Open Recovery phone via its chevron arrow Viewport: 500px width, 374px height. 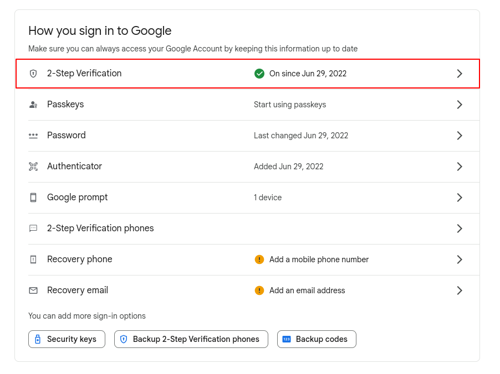(x=459, y=259)
